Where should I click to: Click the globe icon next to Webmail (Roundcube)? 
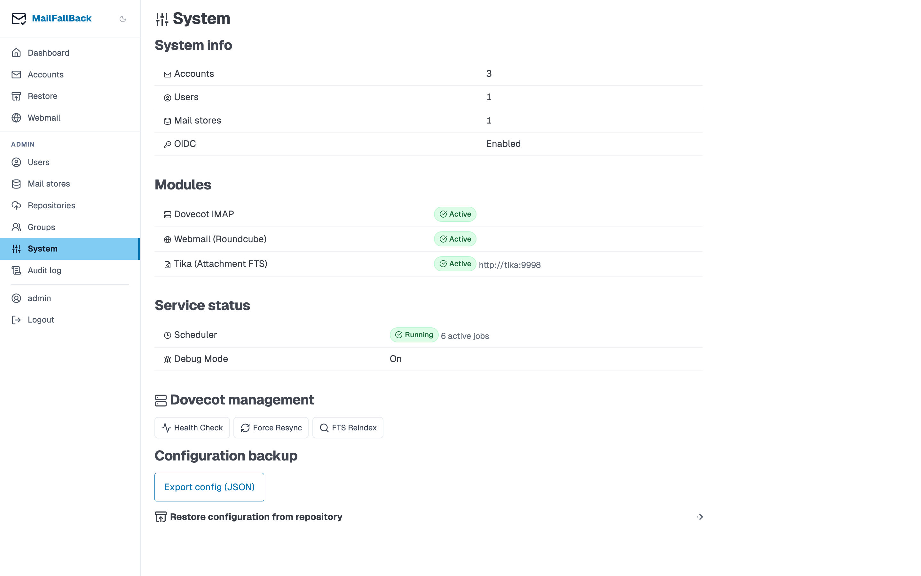[168, 240]
